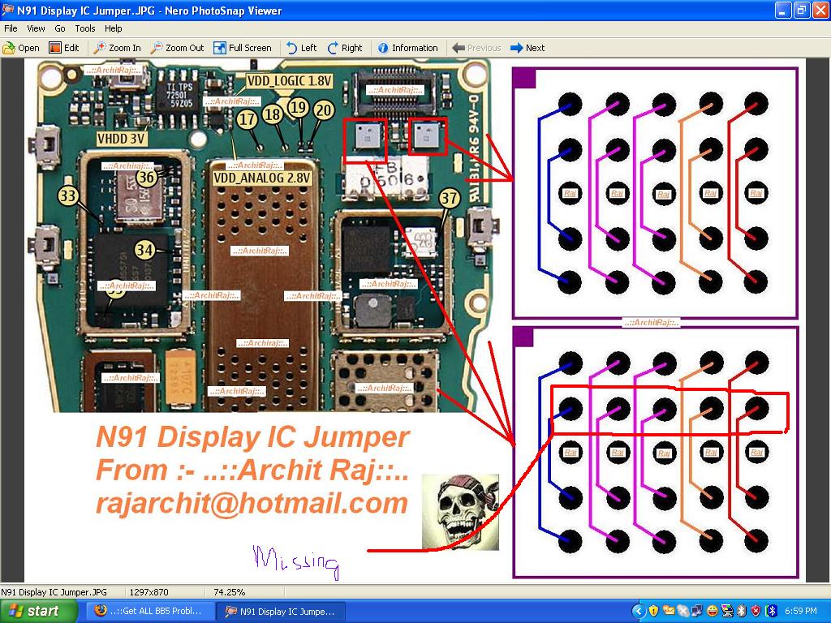Show image Information
The height and width of the screenshot is (623, 831).
point(407,48)
